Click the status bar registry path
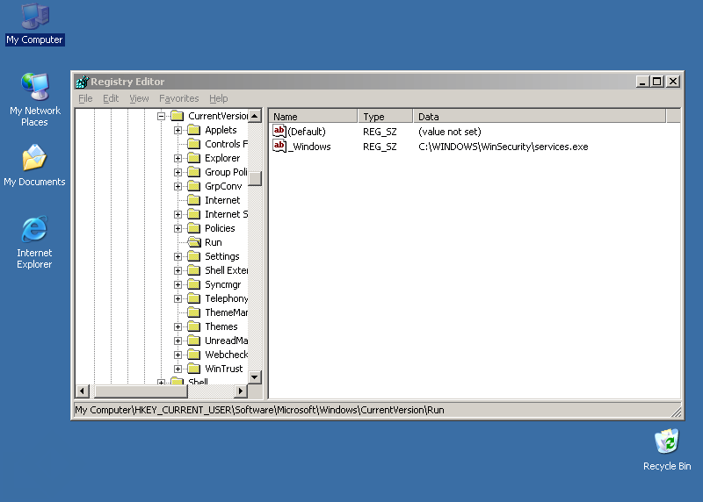The image size is (703, 502). coord(259,410)
